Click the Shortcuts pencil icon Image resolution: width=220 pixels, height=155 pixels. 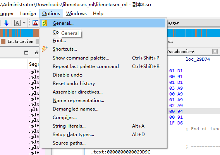tap(45, 49)
